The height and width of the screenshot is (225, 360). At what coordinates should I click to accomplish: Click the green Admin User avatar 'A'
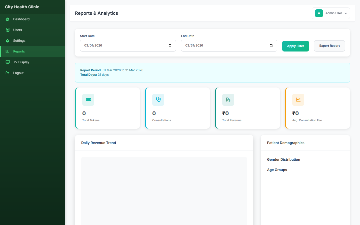tap(319, 13)
